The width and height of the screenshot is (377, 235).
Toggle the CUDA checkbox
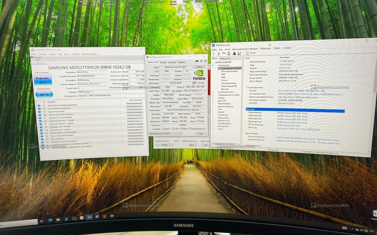[173, 129]
